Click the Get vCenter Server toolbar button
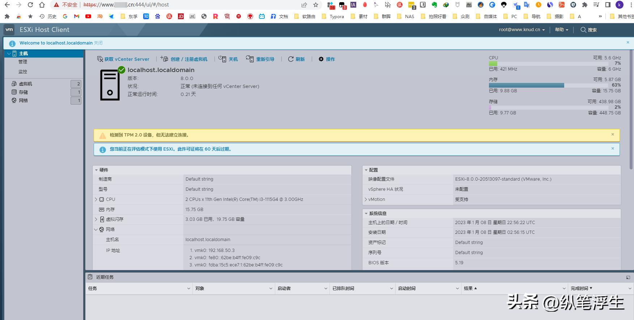This screenshot has width=634, height=320. pyautogui.click(x=123, y=59)
